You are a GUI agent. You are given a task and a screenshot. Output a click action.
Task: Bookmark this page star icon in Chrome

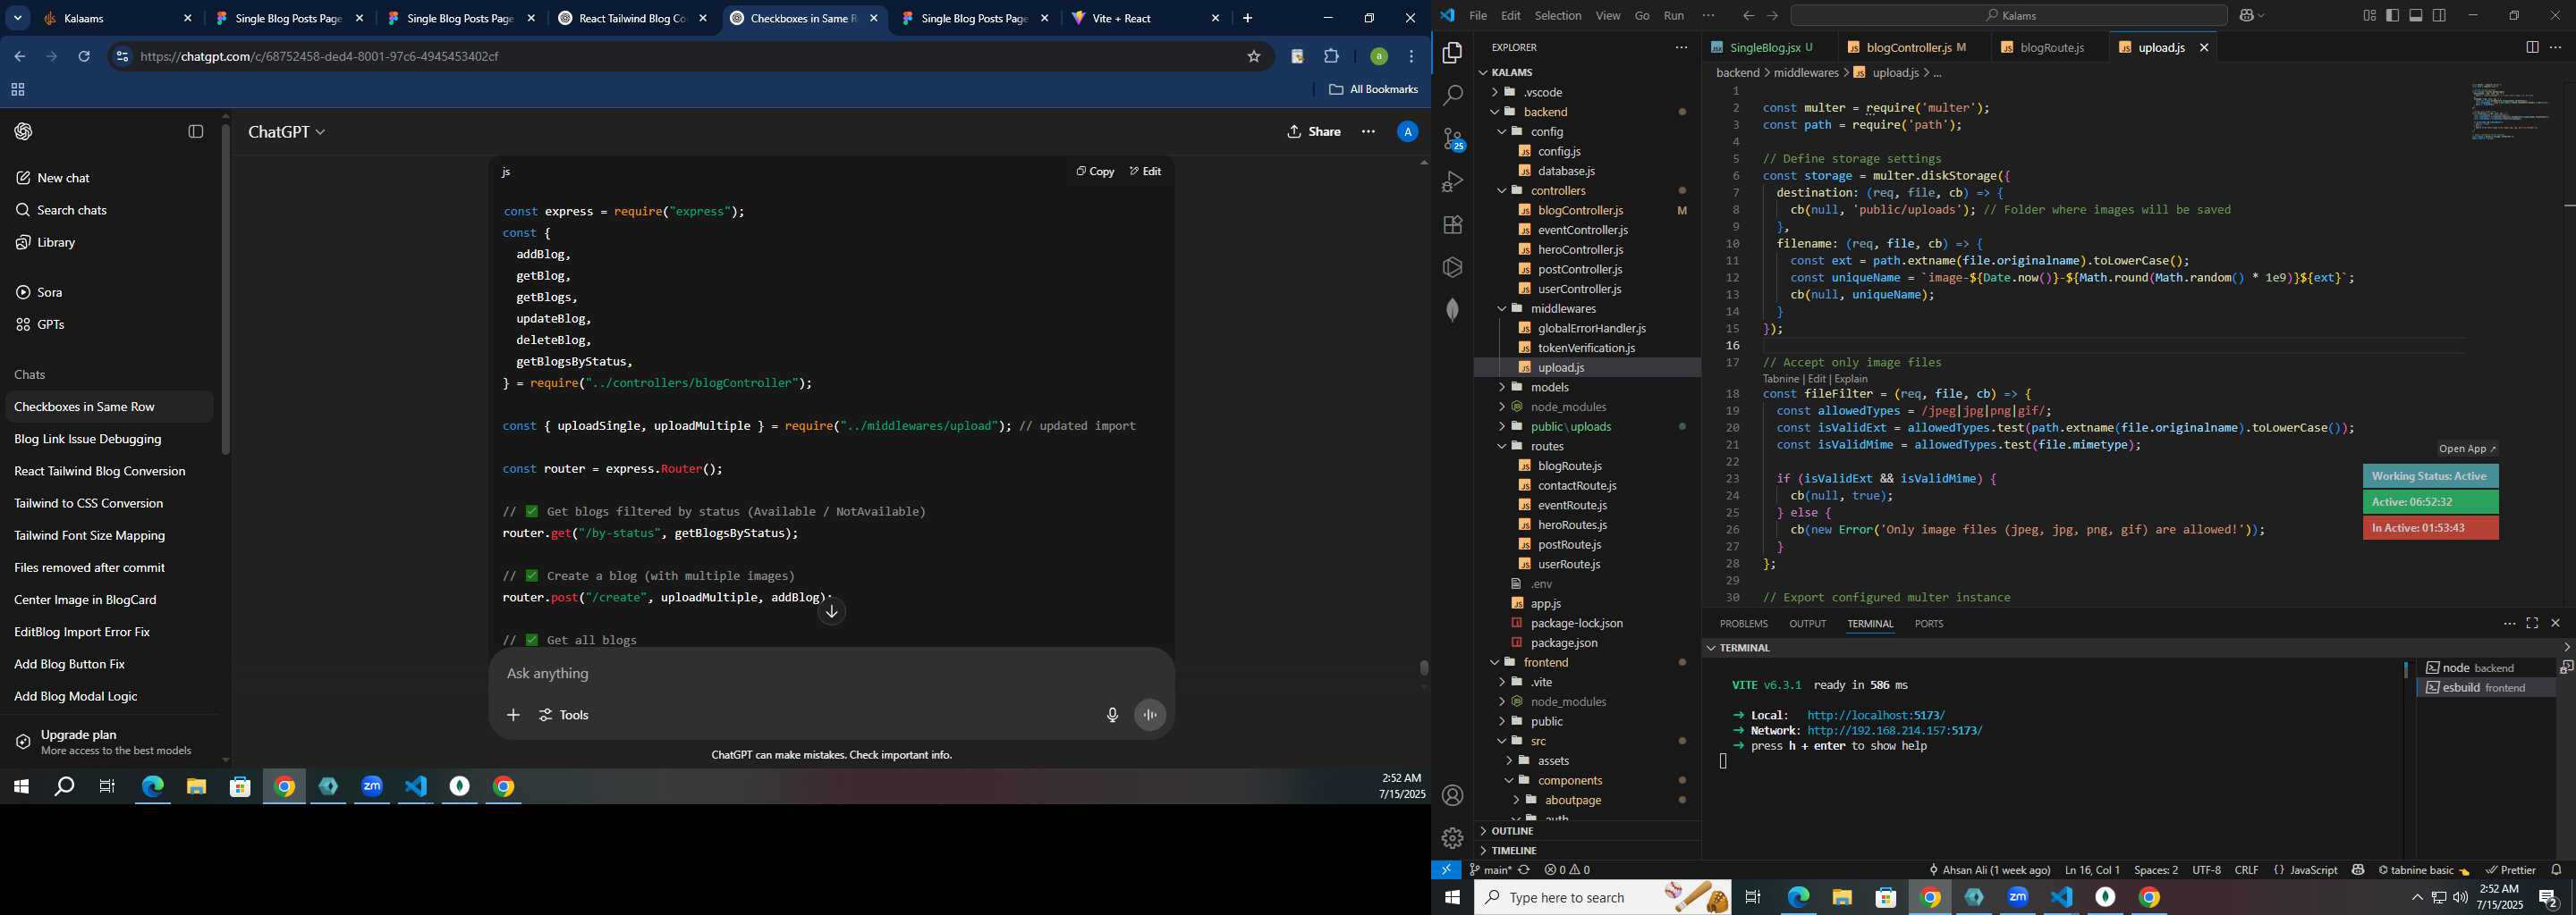1254,57
